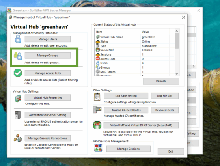
Task: Click the MAC Tables gear row icon
Action: (98, 71)
